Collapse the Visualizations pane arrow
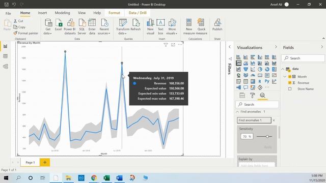The image size is (326, 183). (276, 47)
